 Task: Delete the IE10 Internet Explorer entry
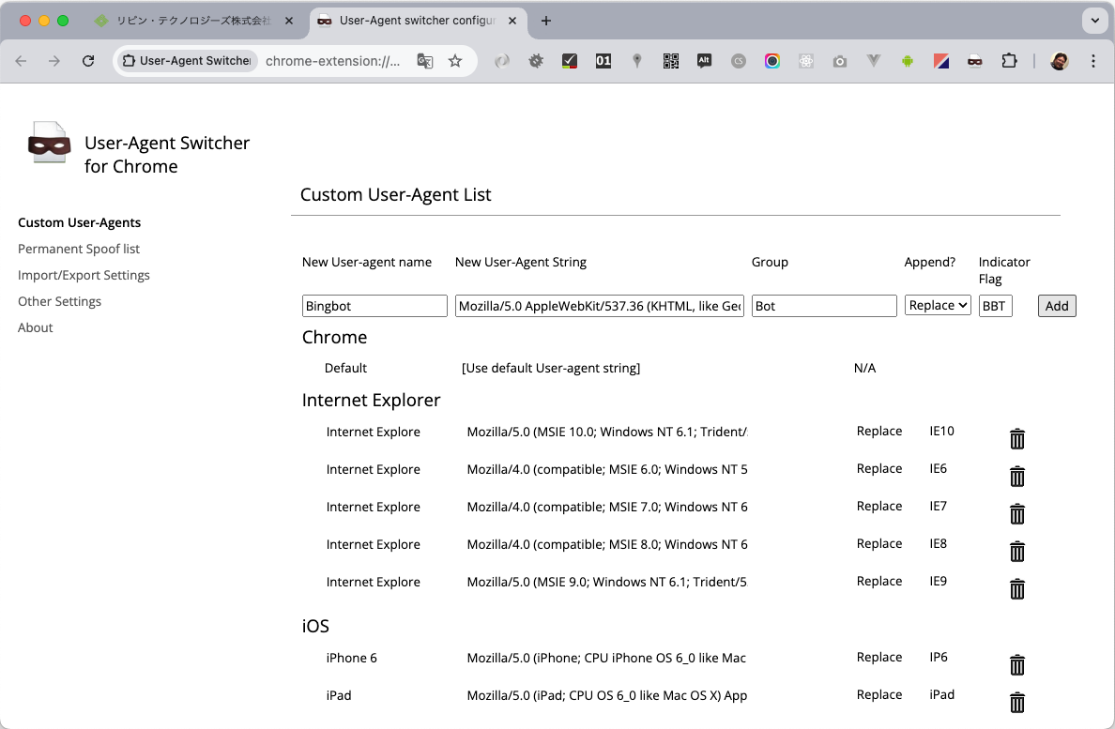click(1016, 438)
